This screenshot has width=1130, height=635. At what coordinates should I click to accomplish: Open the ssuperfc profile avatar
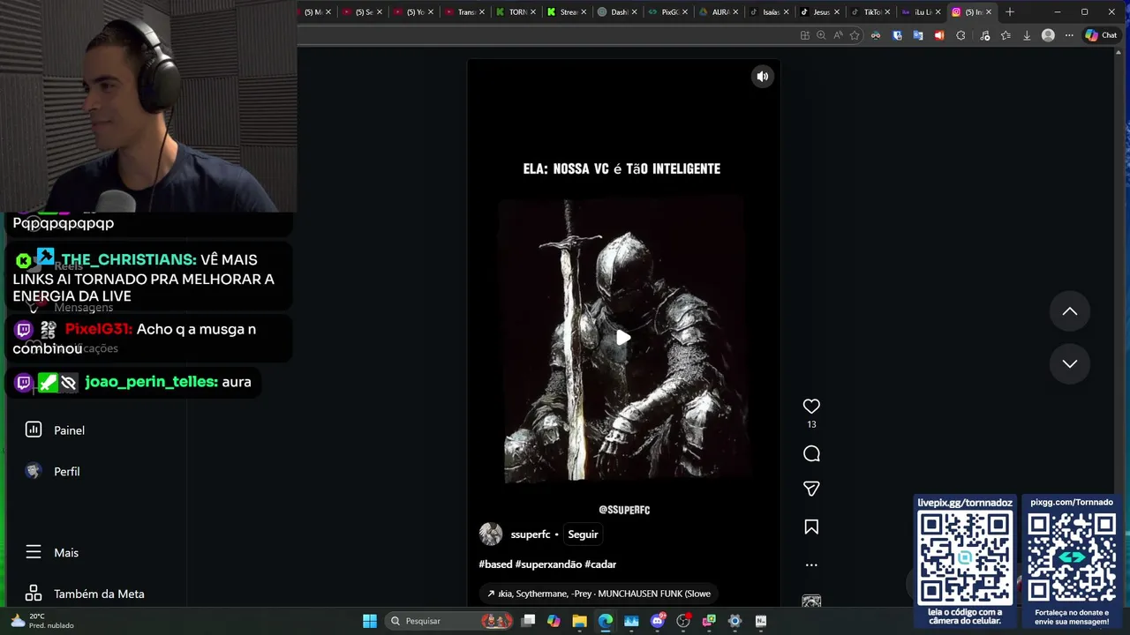coord(491,534)
